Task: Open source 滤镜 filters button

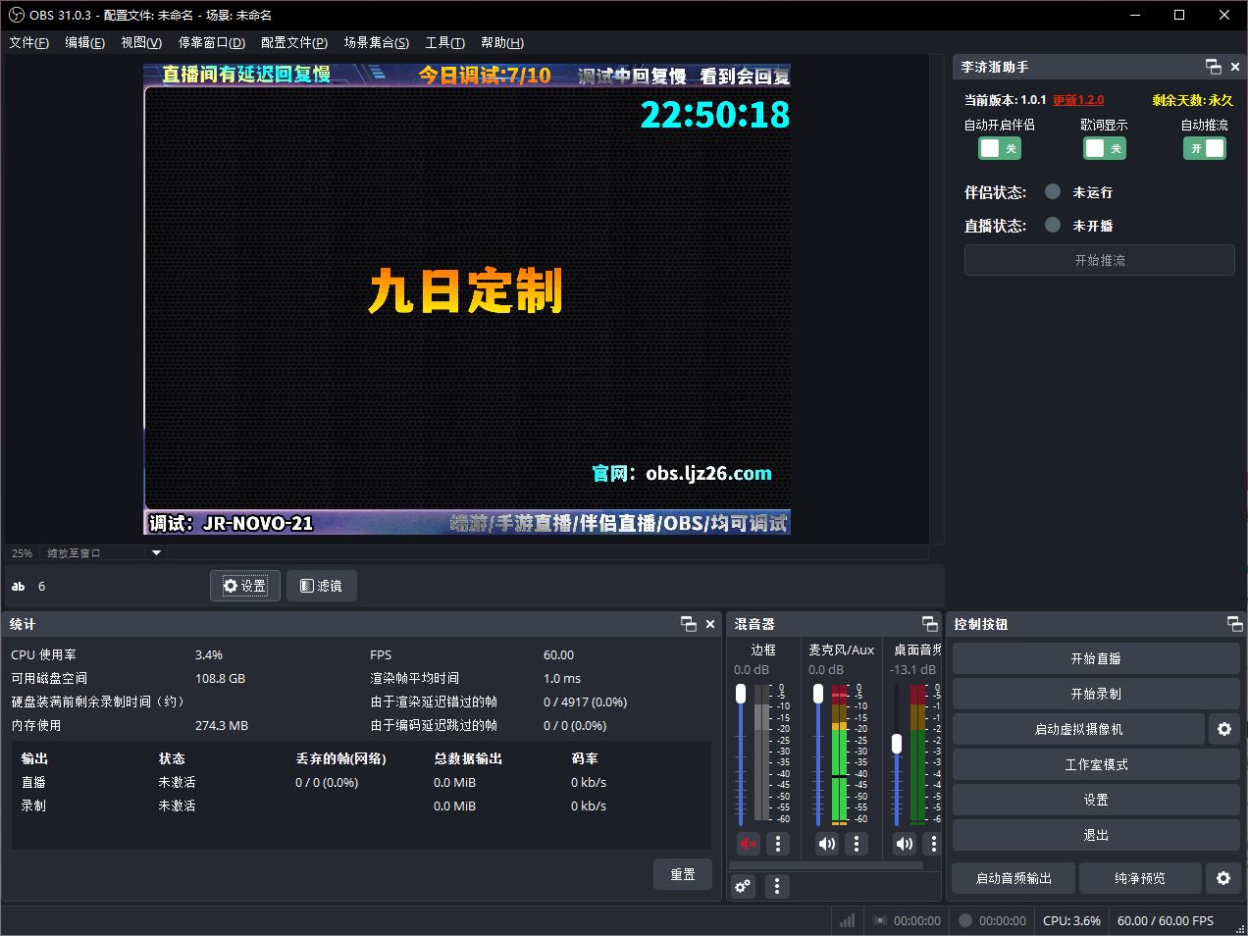Action: pos(322,586)
